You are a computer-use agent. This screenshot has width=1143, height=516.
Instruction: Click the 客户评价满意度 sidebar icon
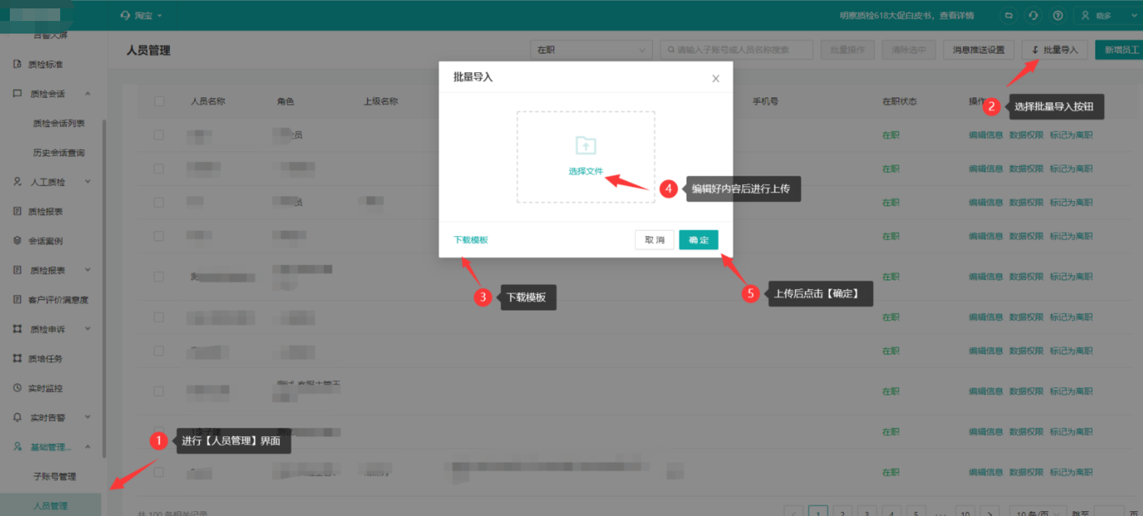point(17,299)
